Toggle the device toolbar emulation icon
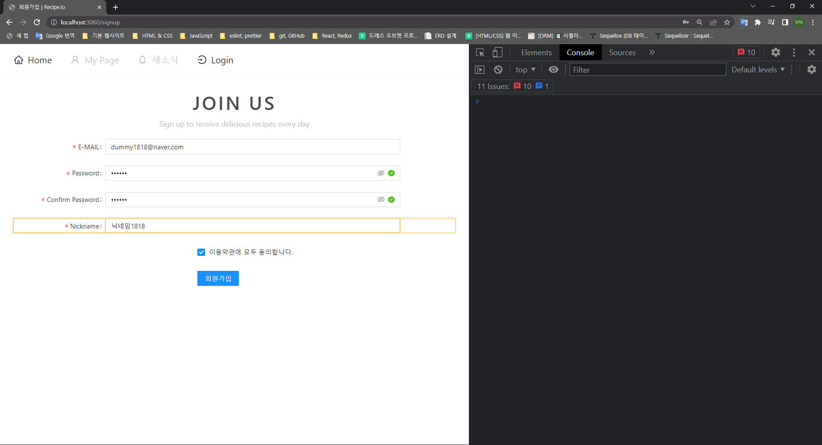Image resolution: width=822 pixels, height=445 pixels. point(497,52)
